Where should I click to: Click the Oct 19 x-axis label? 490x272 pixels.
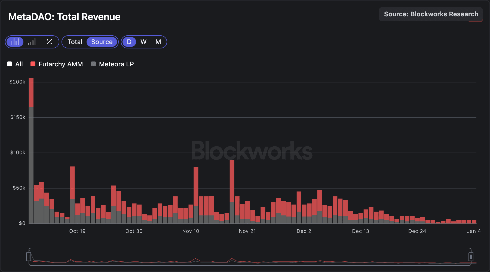[77, 231]
